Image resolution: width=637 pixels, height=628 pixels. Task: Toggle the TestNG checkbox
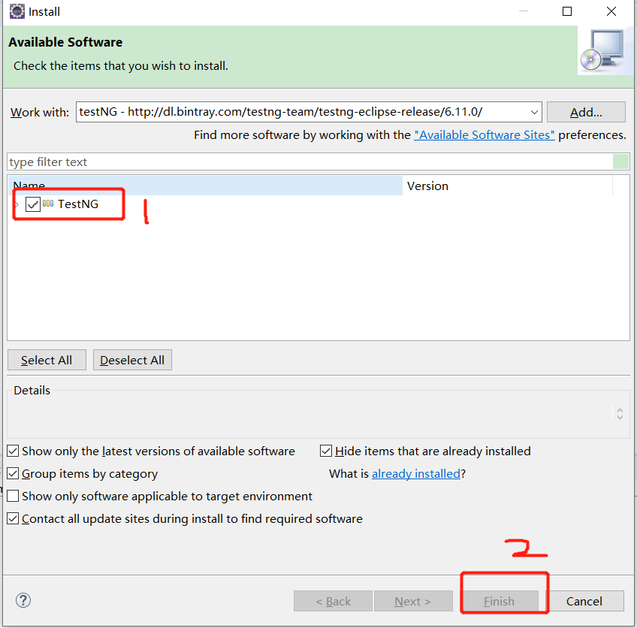[x=32, y=204]
